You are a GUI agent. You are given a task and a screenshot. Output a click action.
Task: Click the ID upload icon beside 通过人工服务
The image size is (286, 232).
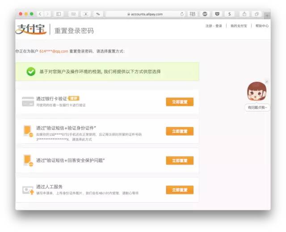[28, 191]
